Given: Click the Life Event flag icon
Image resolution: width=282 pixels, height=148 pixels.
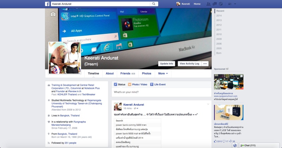Looking at the screenshot, I should (x=152, y=84).
